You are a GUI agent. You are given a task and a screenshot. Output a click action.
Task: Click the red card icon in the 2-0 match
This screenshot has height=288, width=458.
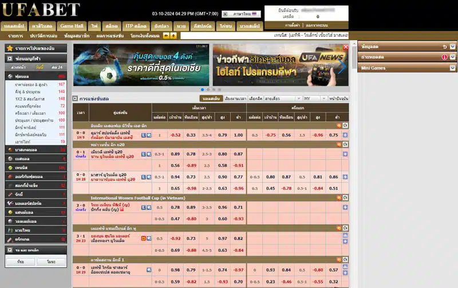(x=122, y=209)
